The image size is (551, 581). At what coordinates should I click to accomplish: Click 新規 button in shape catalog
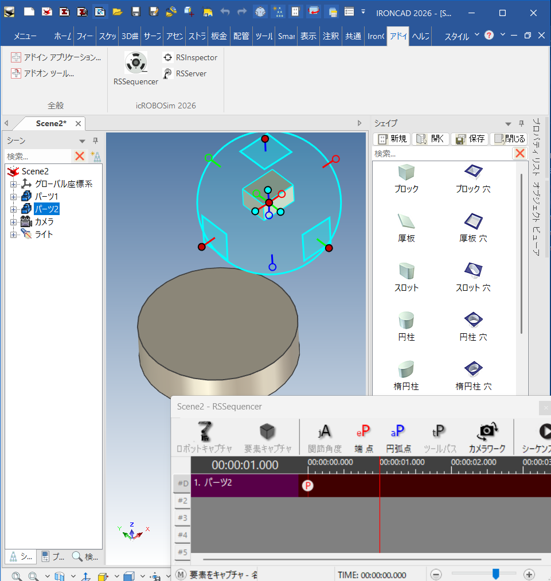pyautogui.click(x=392, y=139)
